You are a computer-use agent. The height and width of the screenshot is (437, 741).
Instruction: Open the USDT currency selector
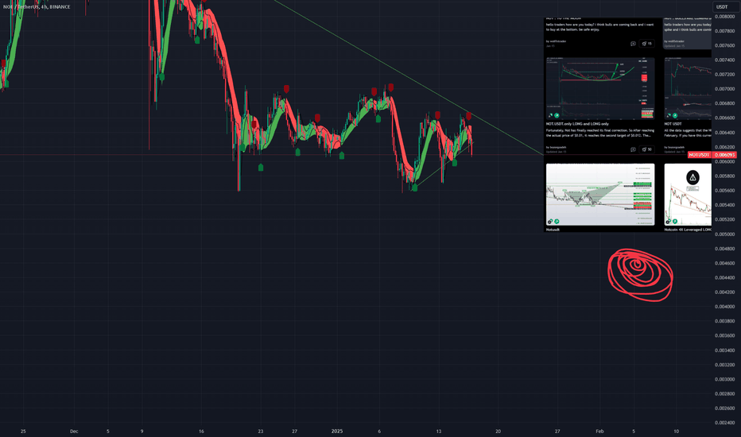tap(725, 6)
